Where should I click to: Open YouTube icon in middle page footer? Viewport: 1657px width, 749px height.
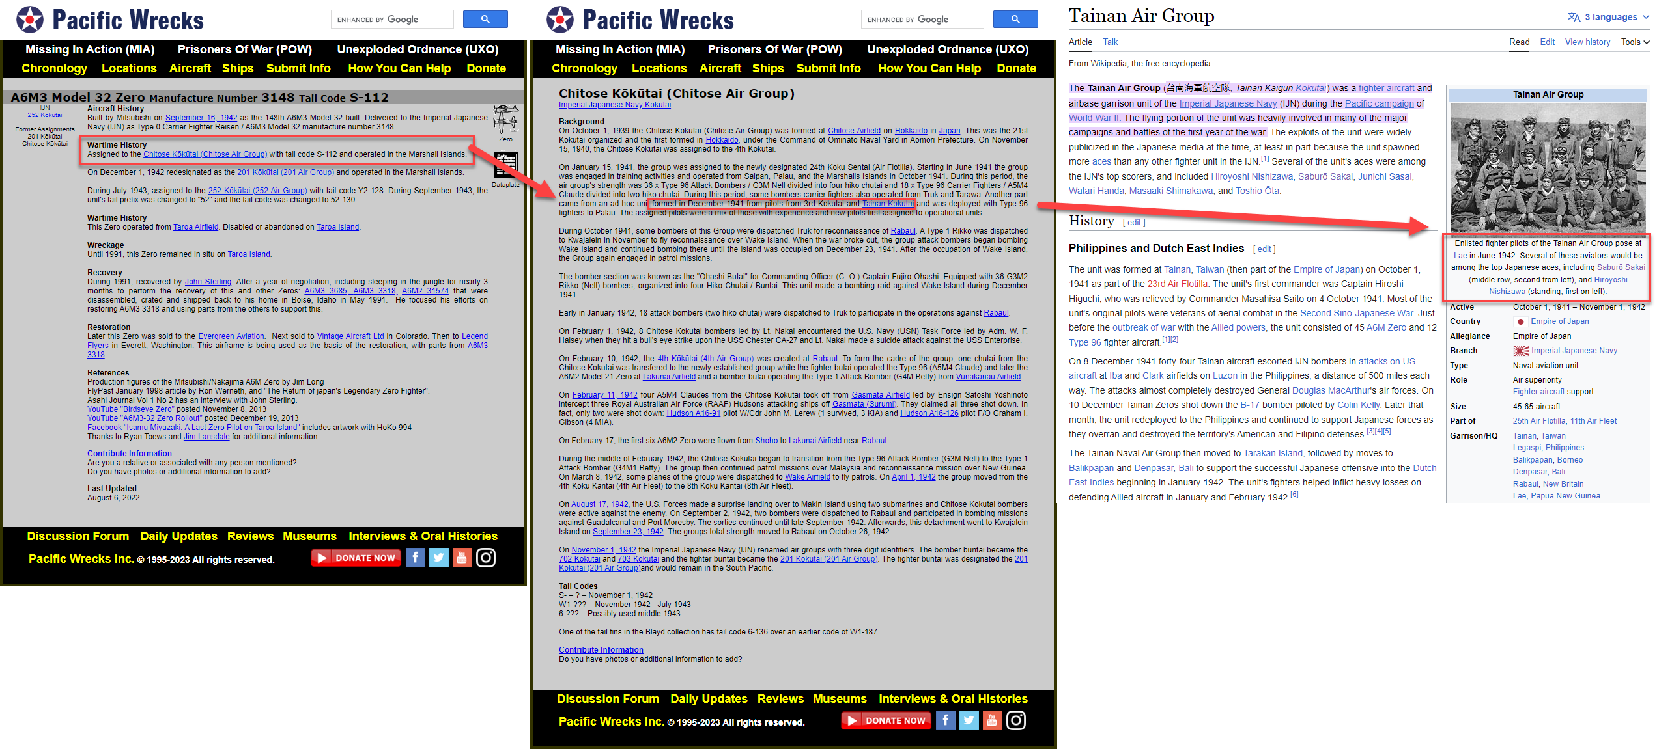(x=992, y=720)
